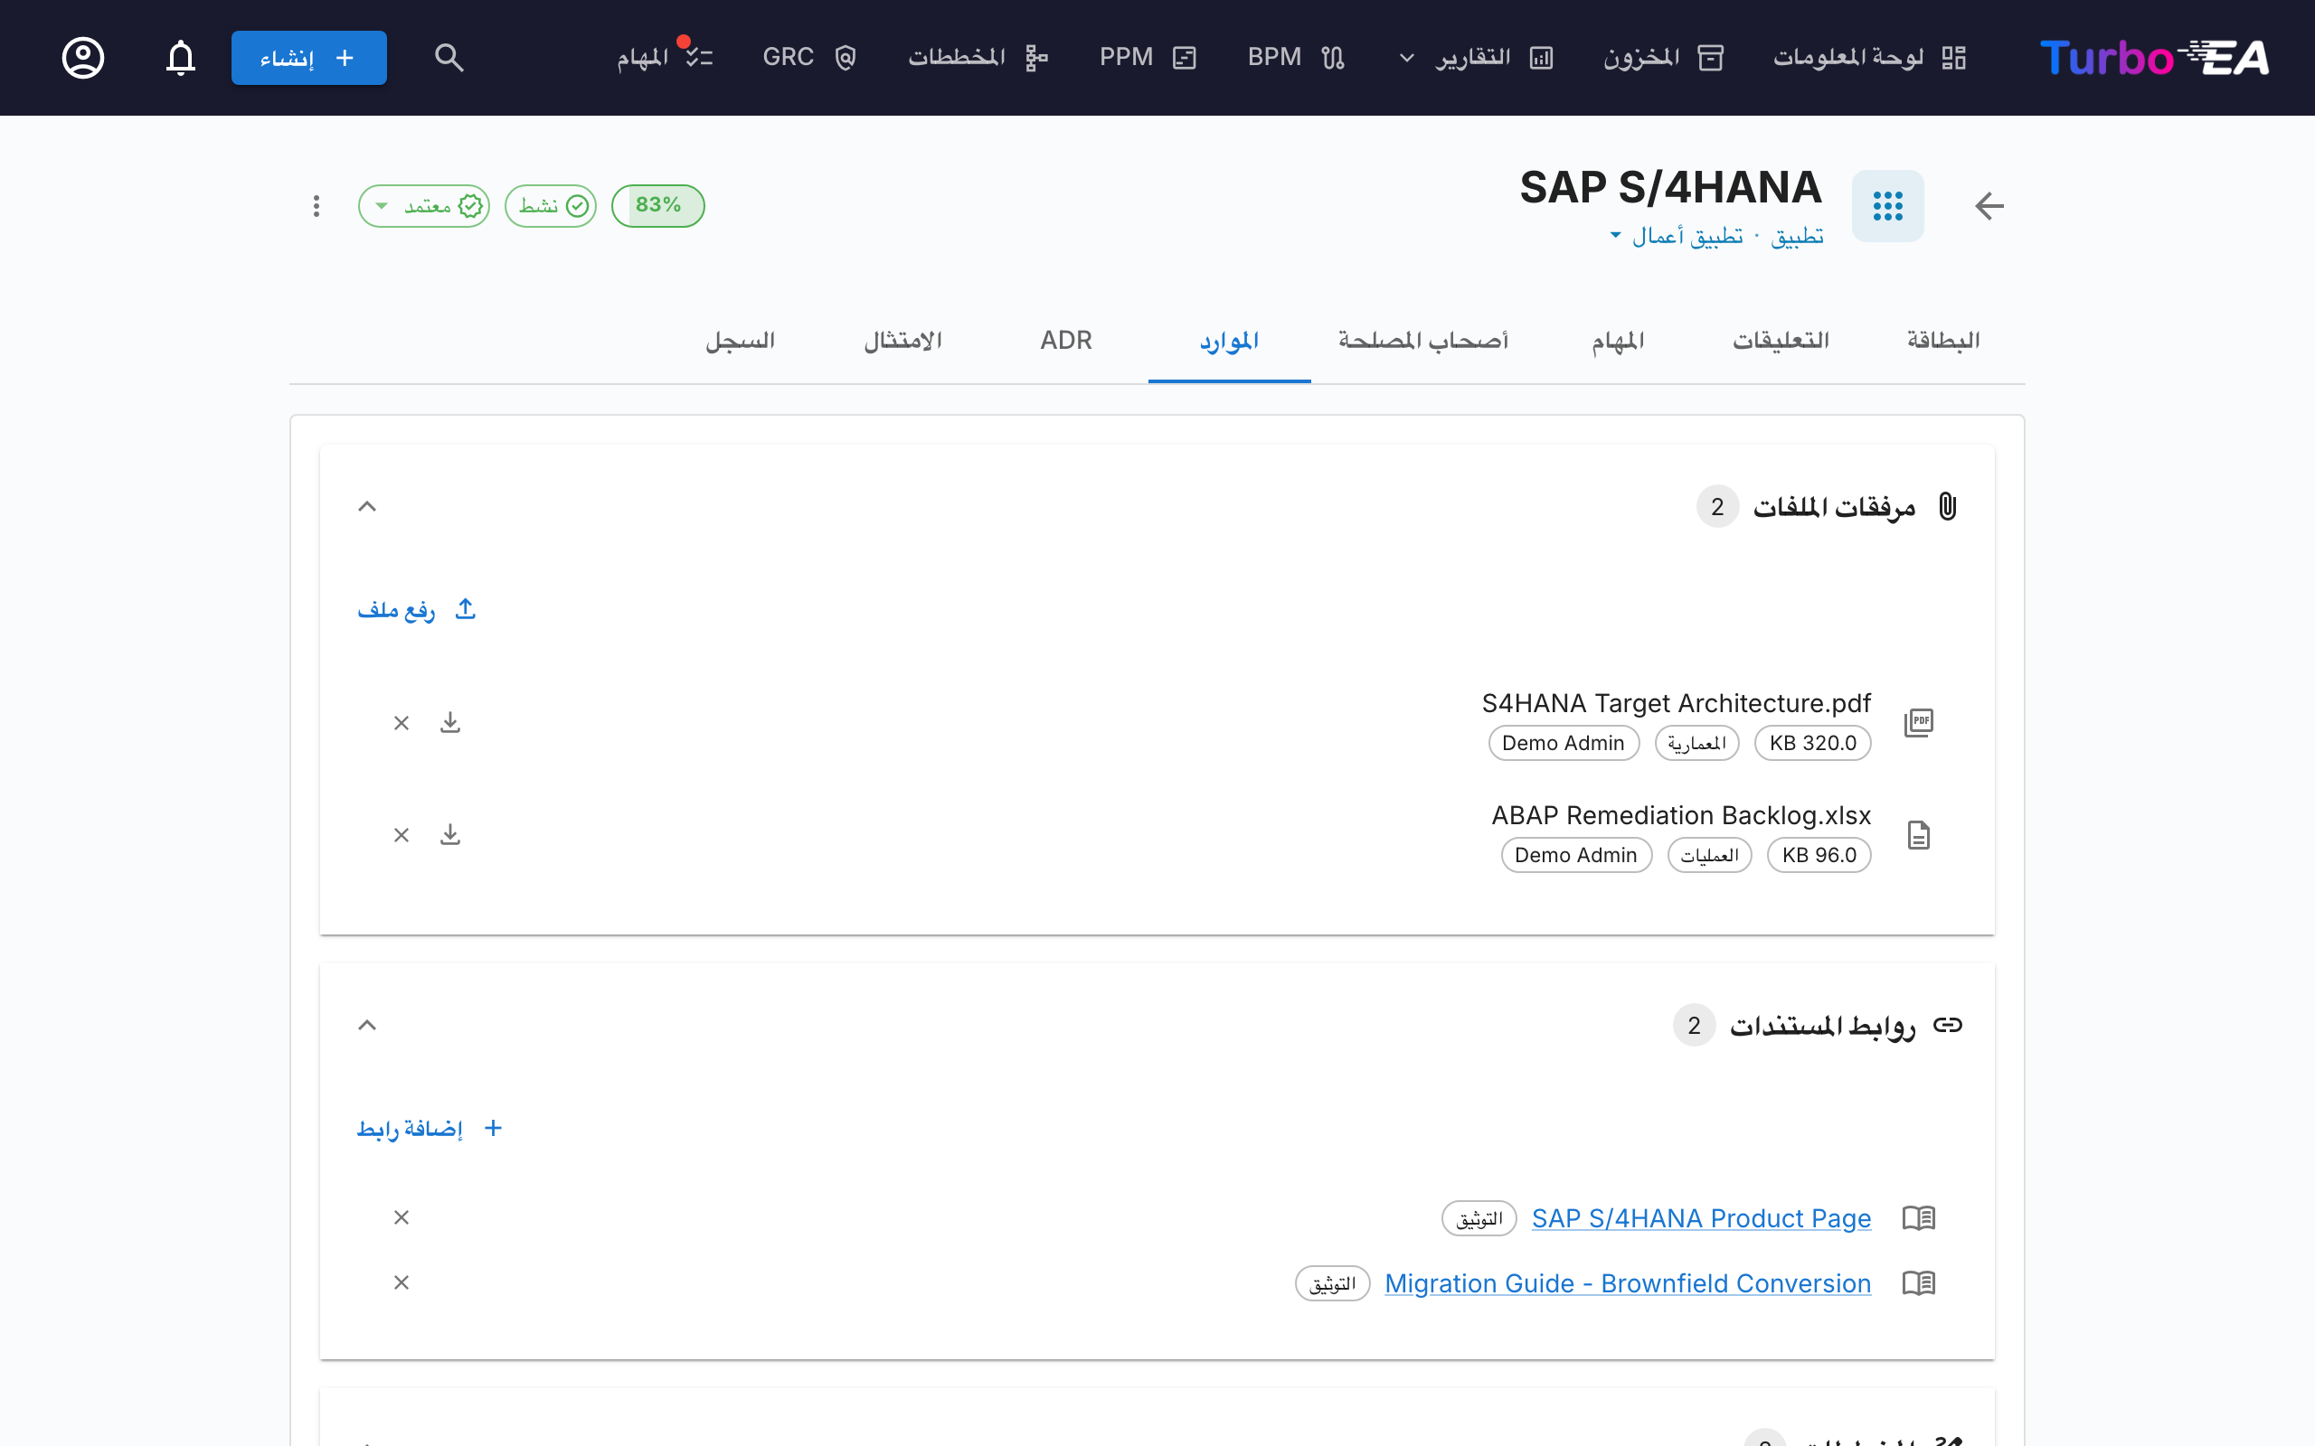This screenshot has width=2315, height=1446.
Task: Click Demo Admin chip on PDF row
Action: [x=1564, y=743]
